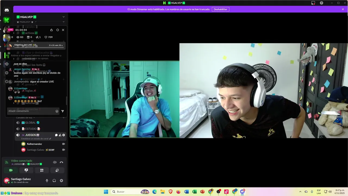Mute the microphone in user panel

point(47,180)
